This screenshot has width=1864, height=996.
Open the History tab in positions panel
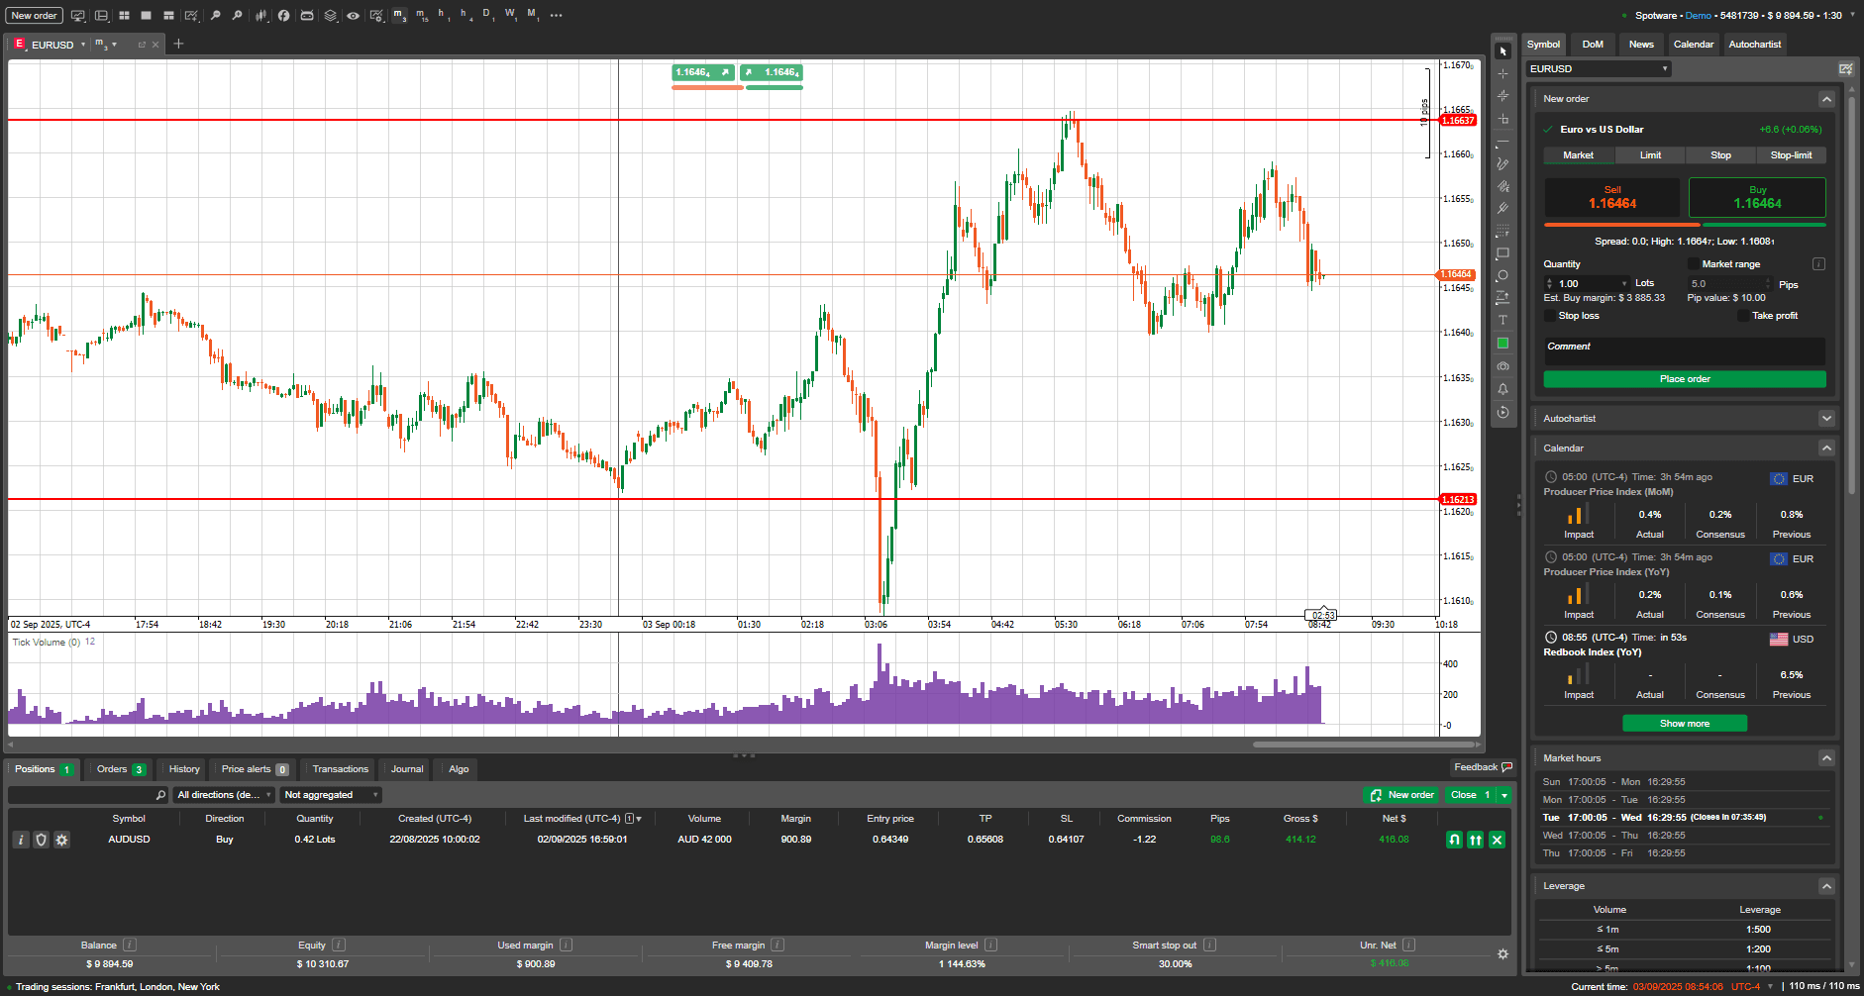182,769
